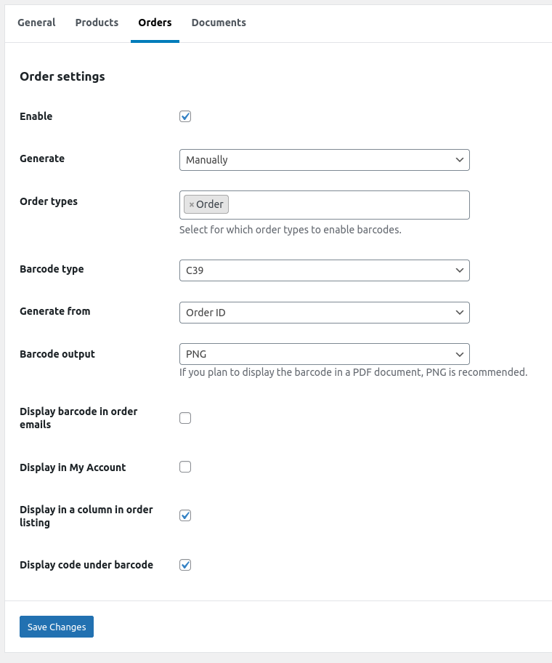Click the chevron arrow on Generate from

coord(459,313)
